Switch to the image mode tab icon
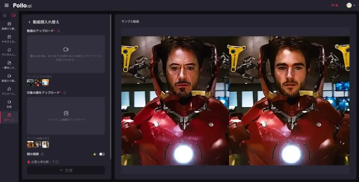The height and width of the screenshot is (182, 359). pos(5,15)
